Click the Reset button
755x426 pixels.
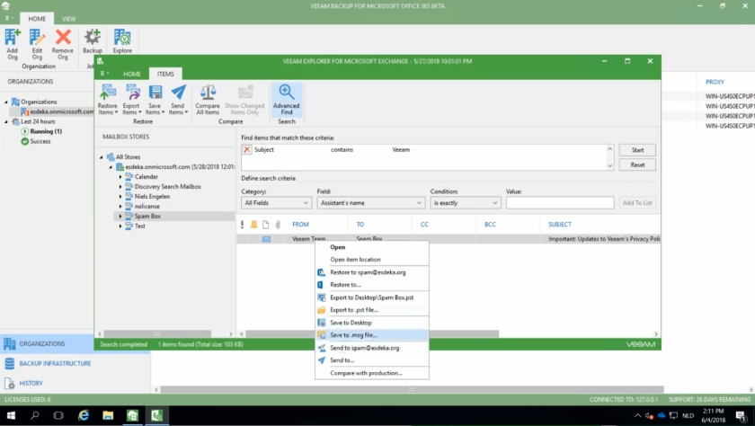pyautogui.click(x=637, y=164)
